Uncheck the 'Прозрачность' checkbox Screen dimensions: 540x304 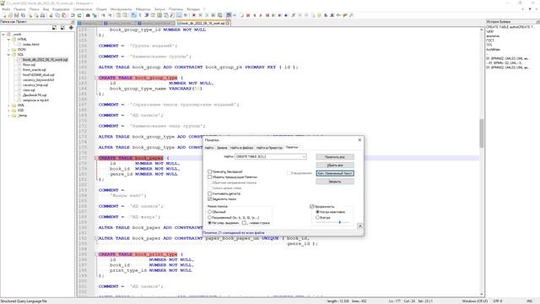coord(311,206)
